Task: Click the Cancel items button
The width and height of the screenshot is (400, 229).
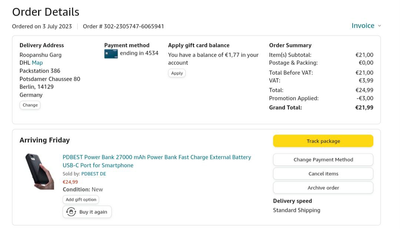Action: point(323,174)
